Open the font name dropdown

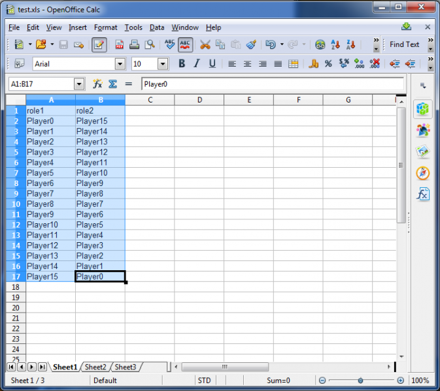click(120, 64)
